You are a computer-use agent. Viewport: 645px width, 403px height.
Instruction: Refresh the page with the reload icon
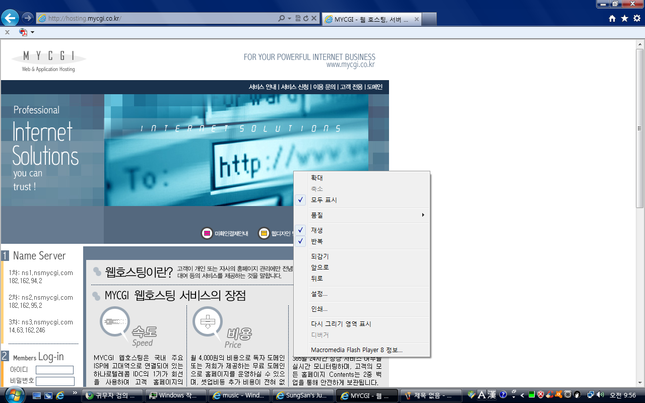point(305,18)
